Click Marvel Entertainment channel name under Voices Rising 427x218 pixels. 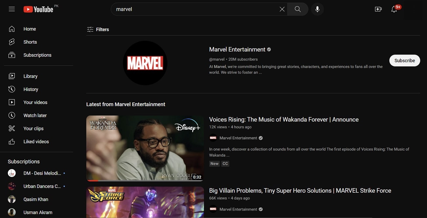[x=238, y=138]
